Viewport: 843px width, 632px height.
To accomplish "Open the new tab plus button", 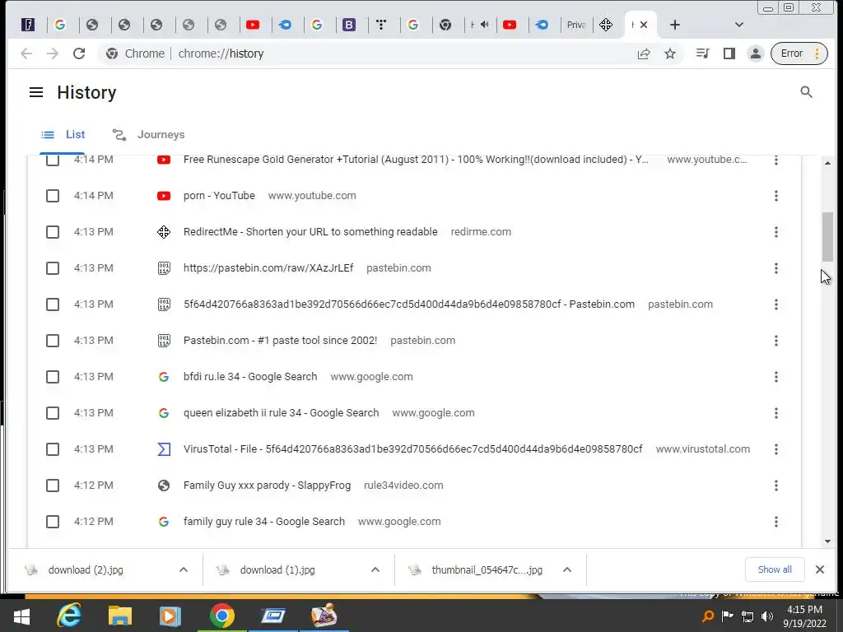I will click(675, 25).
